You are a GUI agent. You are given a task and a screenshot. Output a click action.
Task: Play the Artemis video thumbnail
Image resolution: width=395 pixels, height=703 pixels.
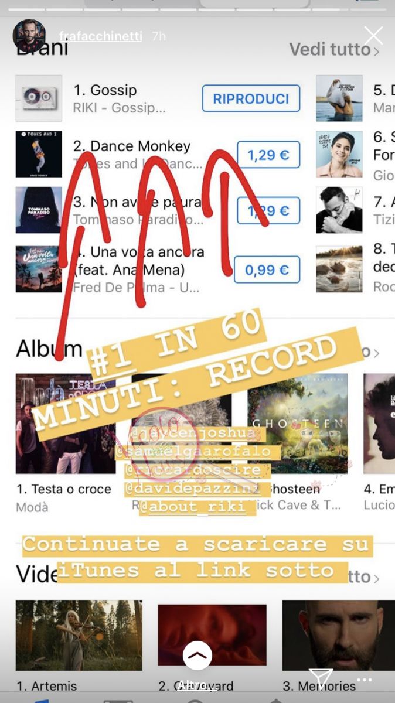click(x=79, y=635)
